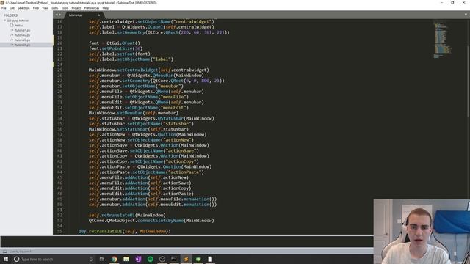Open OneNote from taskbar
Viewport: 470px width, 264px height.
pos(138,259)
